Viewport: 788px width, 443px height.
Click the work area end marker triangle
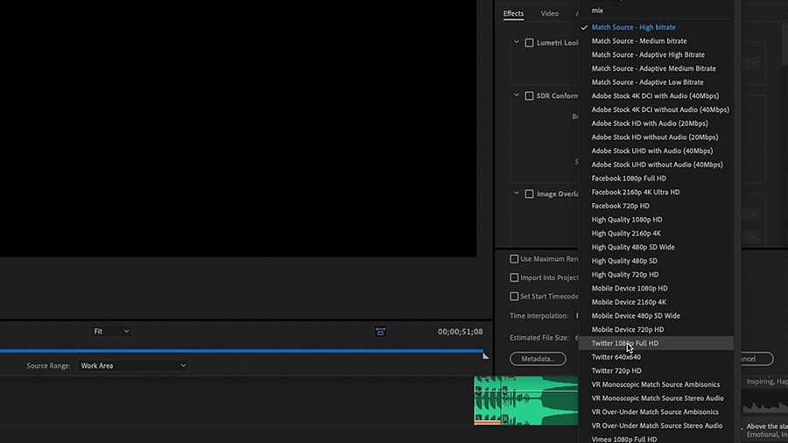pyautogui.click(x=485, y=356)
